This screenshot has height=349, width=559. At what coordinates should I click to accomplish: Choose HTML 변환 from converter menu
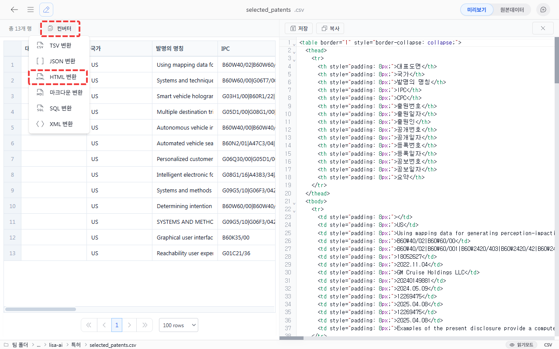(x=59, y=77)
